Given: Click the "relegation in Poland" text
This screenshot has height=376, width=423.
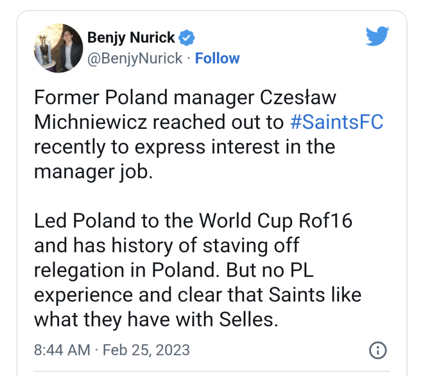Looking at the screenshot, I should [x=127, y=270].
